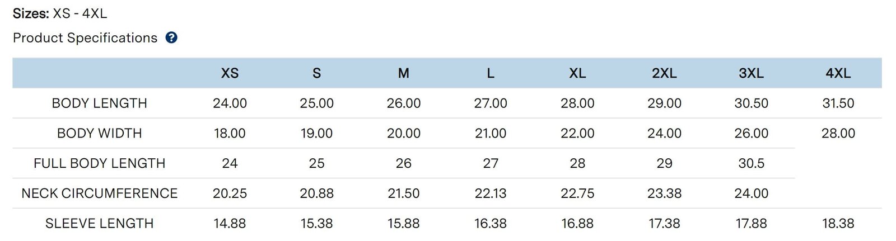Select the S size column header
896x241 pixels.
(316, 73)
